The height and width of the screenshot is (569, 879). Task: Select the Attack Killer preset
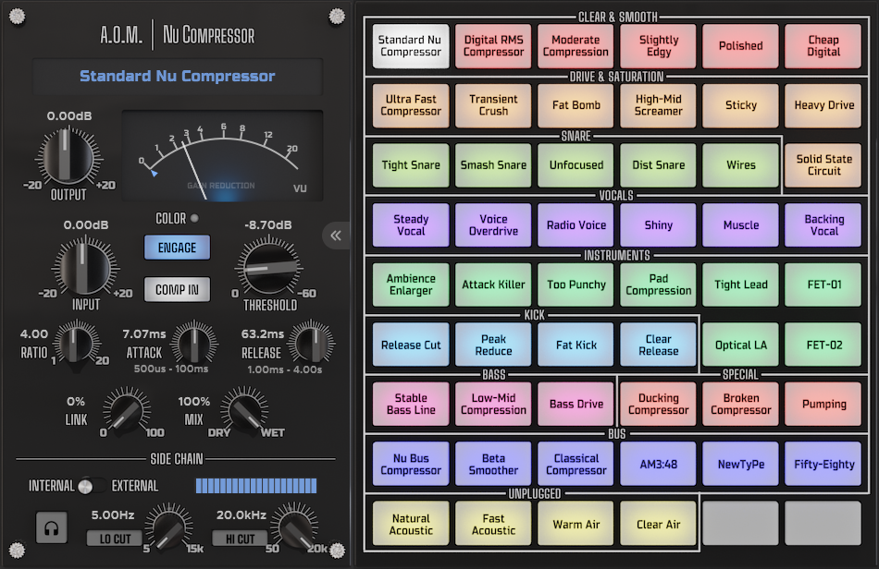[x=493, y=284]
